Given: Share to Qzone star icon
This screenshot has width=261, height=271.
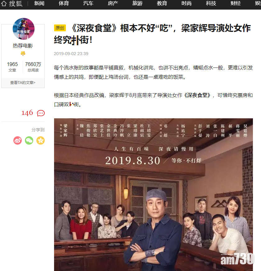Looking at the screenshot, I should (41, 141).
